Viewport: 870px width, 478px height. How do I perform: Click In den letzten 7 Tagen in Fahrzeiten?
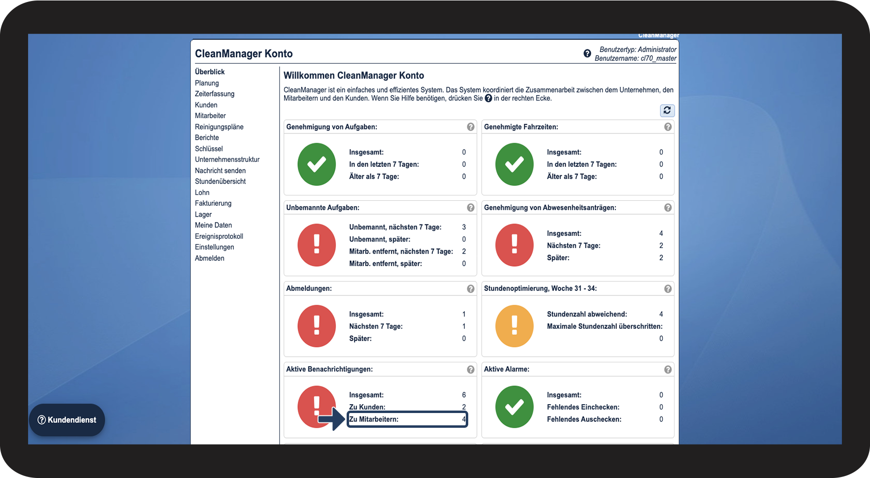[605, 164]
